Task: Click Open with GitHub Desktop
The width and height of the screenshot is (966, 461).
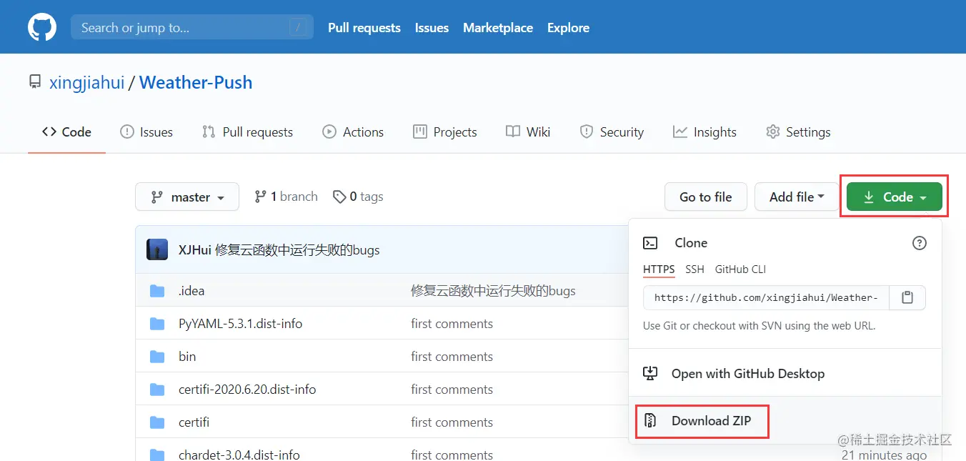Action: (x=748, y=373)
